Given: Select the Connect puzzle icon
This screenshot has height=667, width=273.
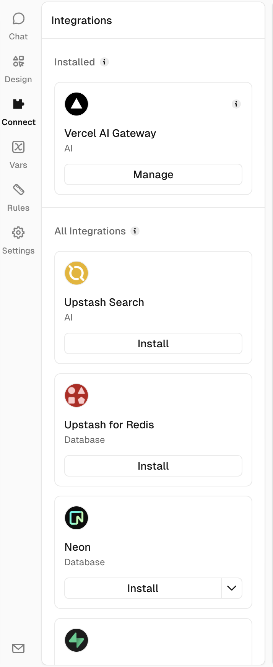Looking at the screenshot, I should [18, 104].
